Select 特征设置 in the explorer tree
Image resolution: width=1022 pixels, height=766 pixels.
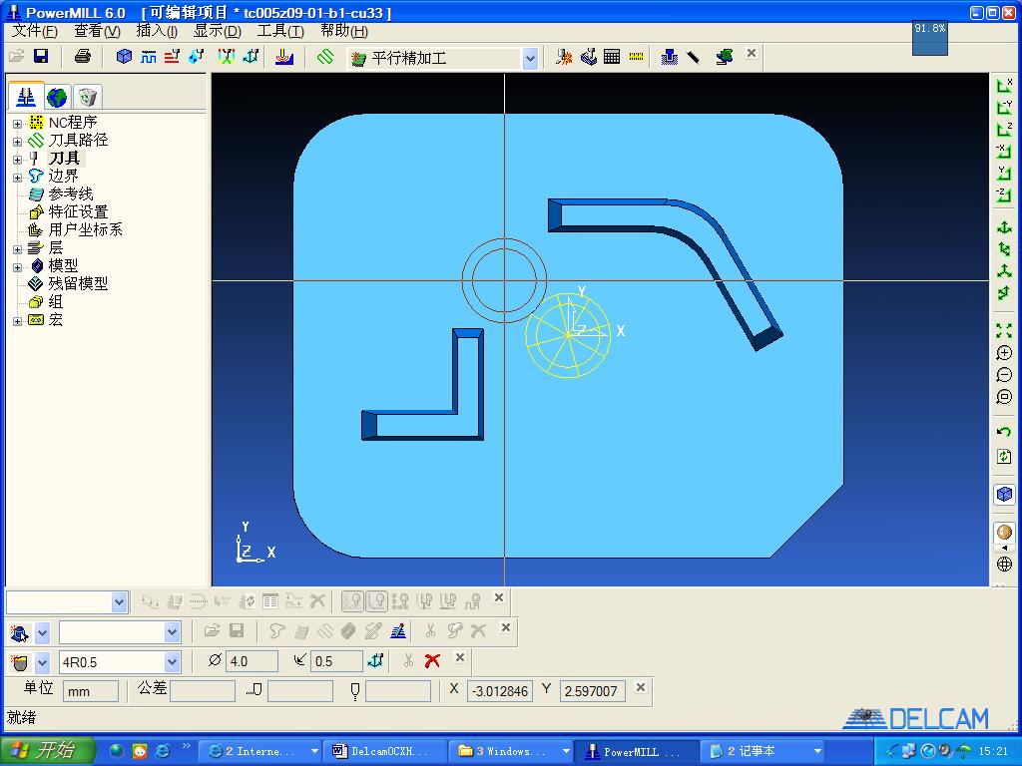[78, 211]
